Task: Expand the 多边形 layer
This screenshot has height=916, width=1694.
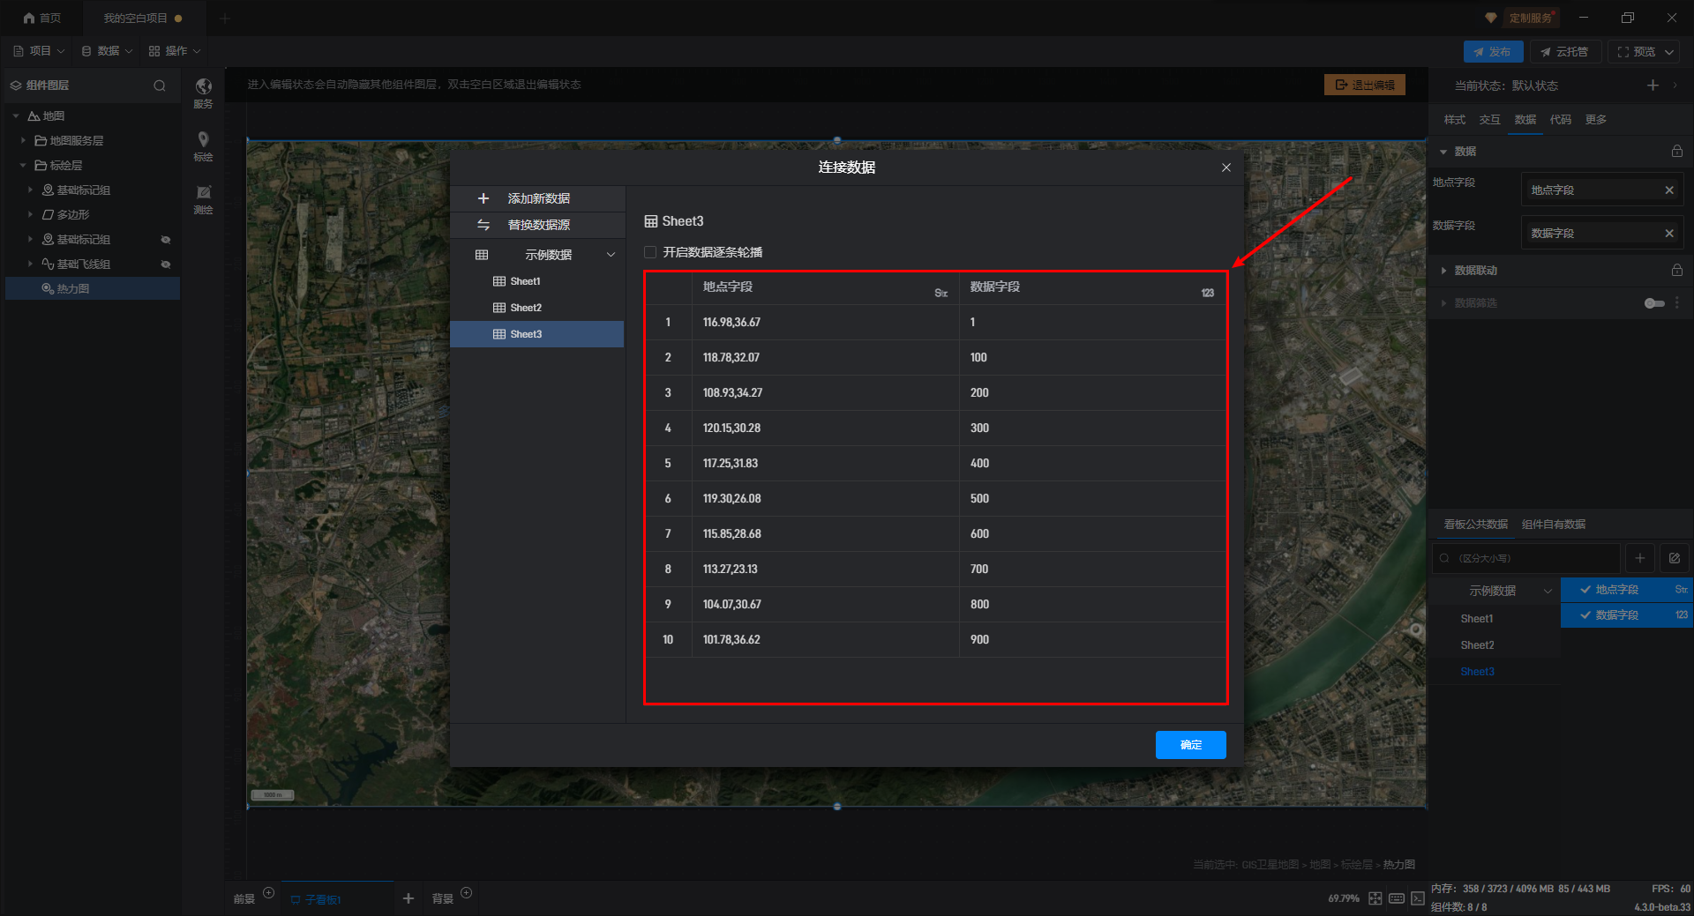Action: (30, 215)
